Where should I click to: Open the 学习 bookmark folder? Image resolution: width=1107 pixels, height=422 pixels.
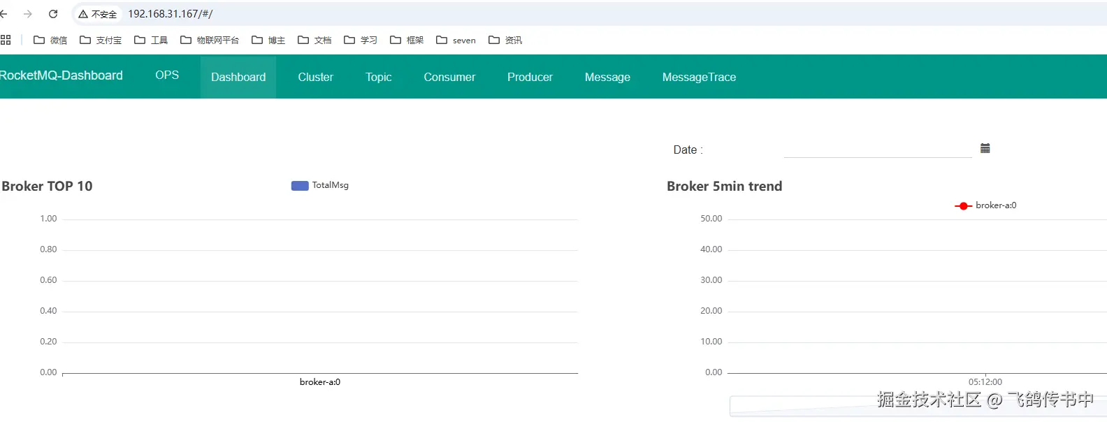point(361,40)
